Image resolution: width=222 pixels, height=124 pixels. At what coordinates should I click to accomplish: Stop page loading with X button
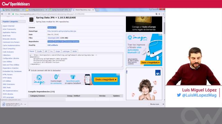click(9, 14)
